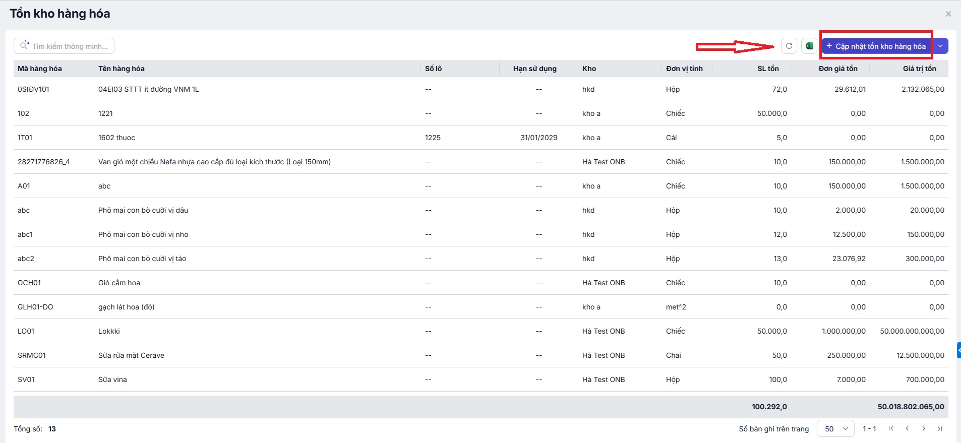Jump to the last page

coord(939,429)
